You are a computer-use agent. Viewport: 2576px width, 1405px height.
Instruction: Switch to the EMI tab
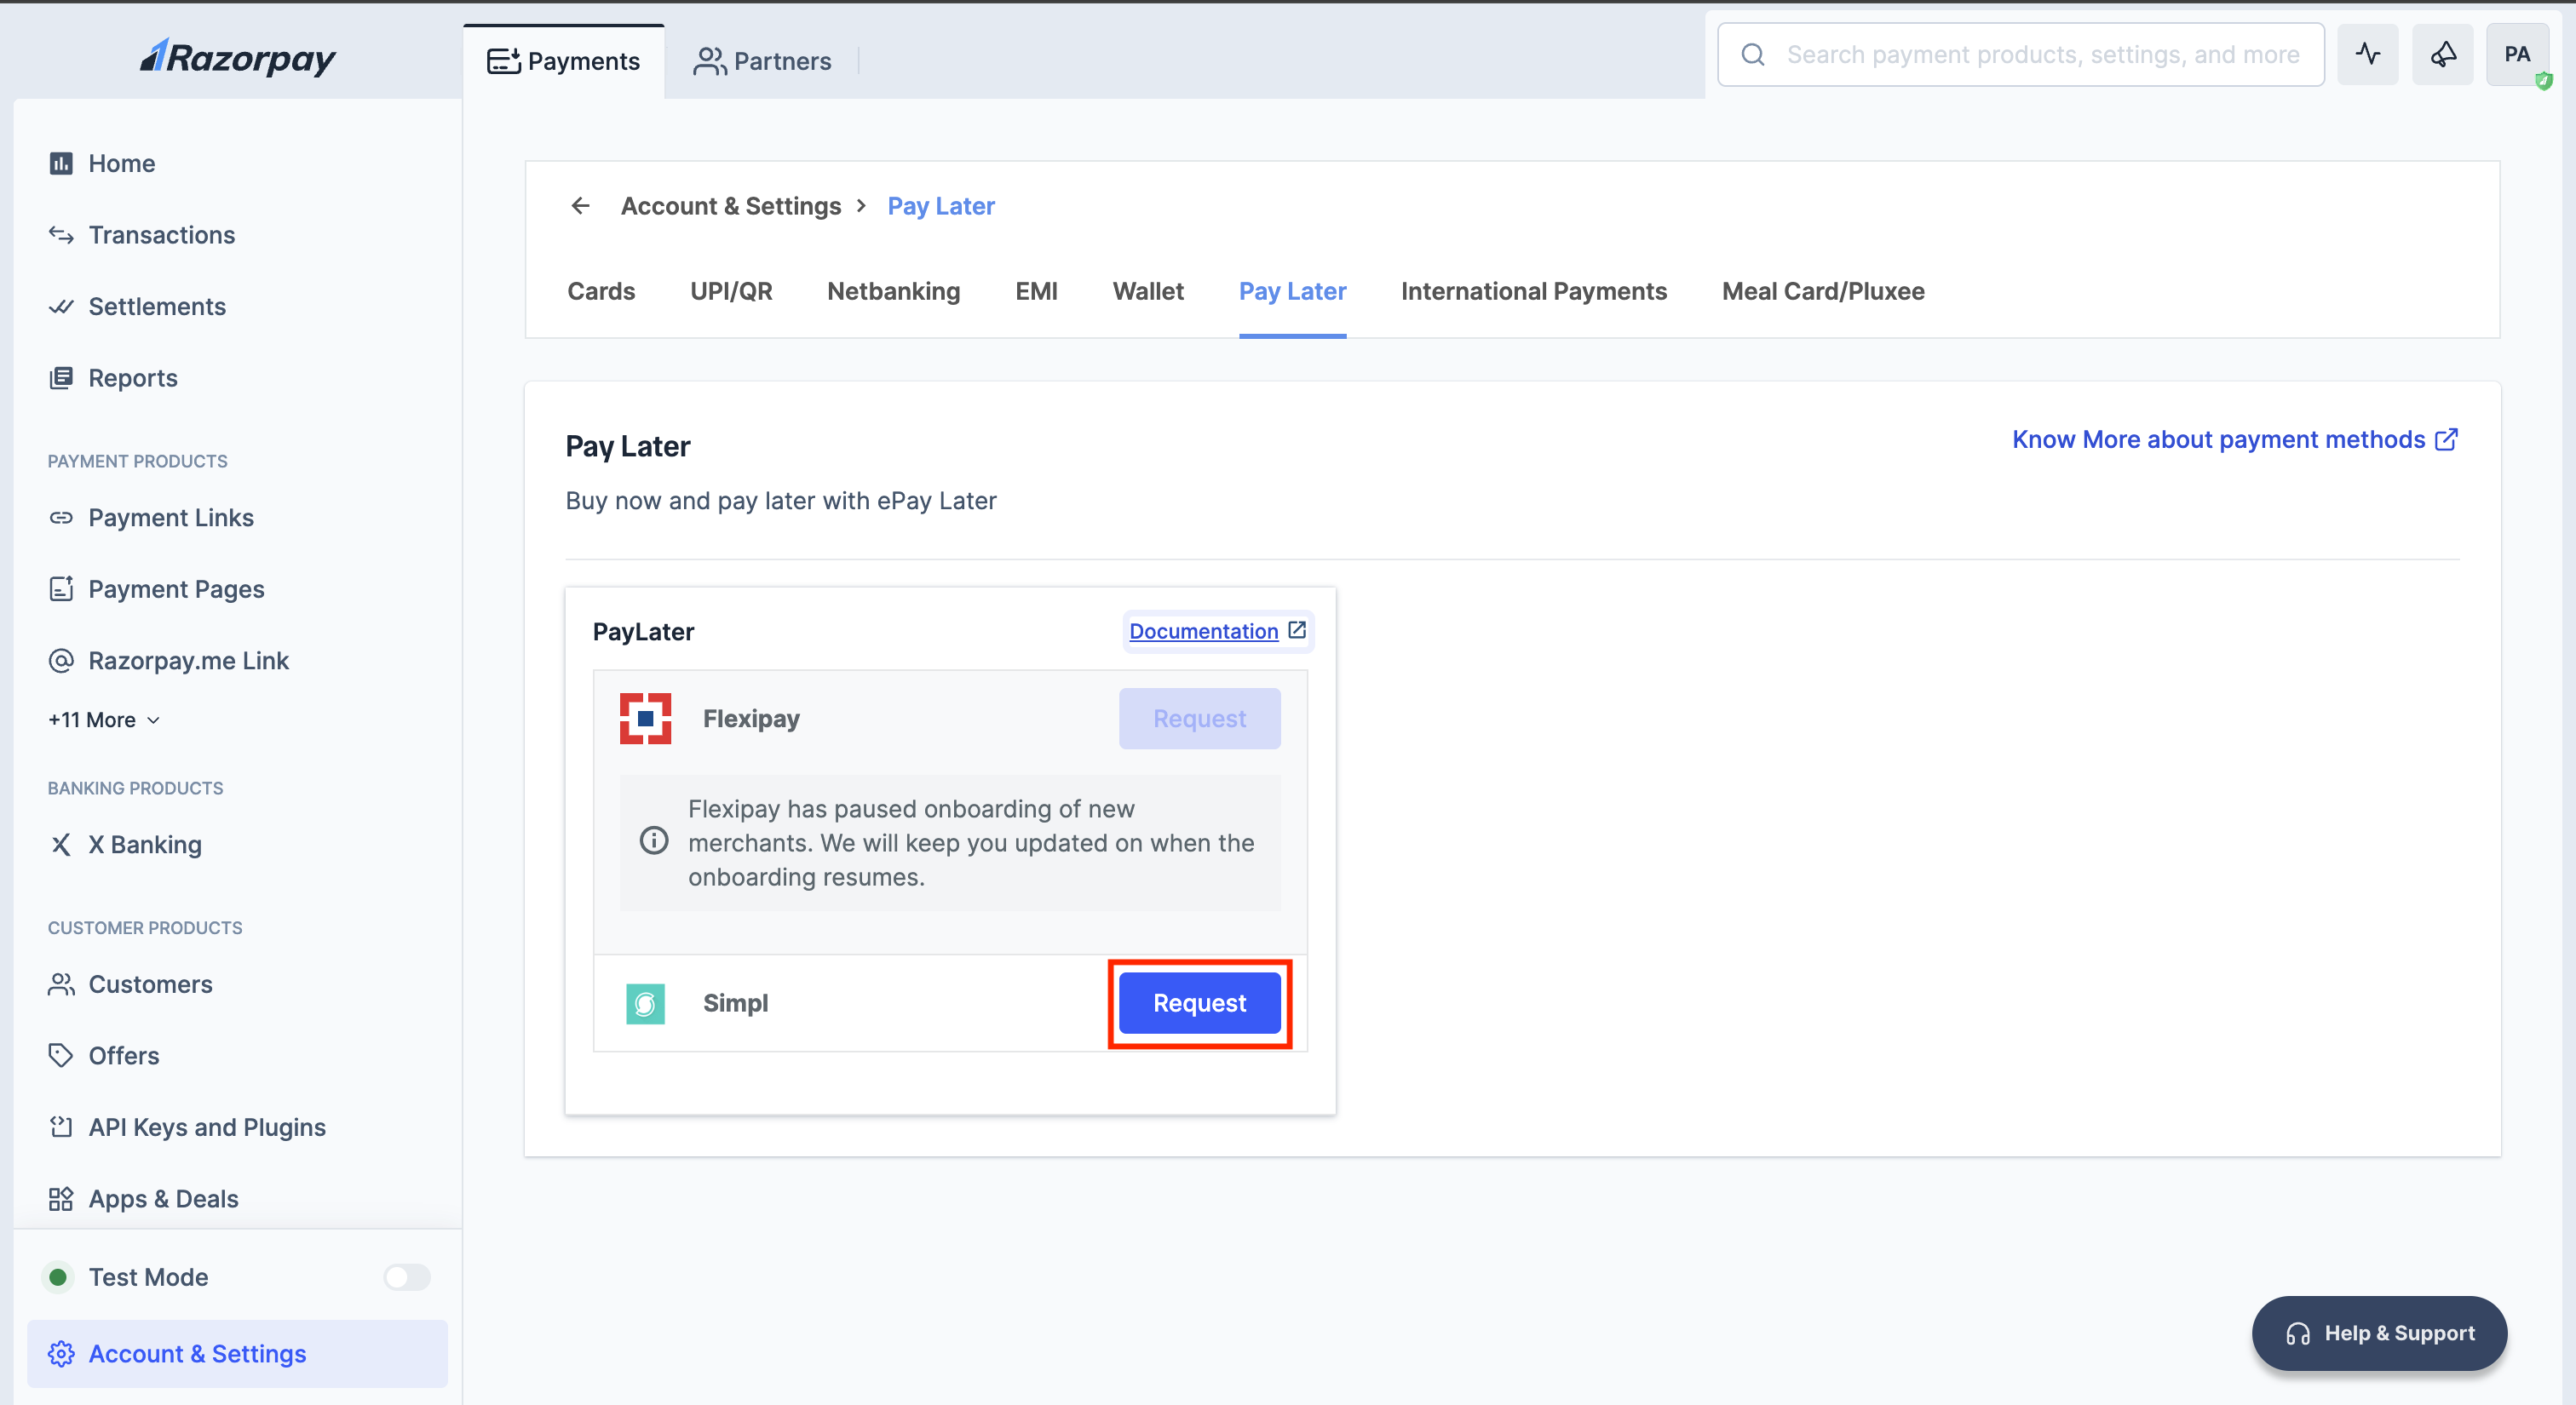[1036, 291]
